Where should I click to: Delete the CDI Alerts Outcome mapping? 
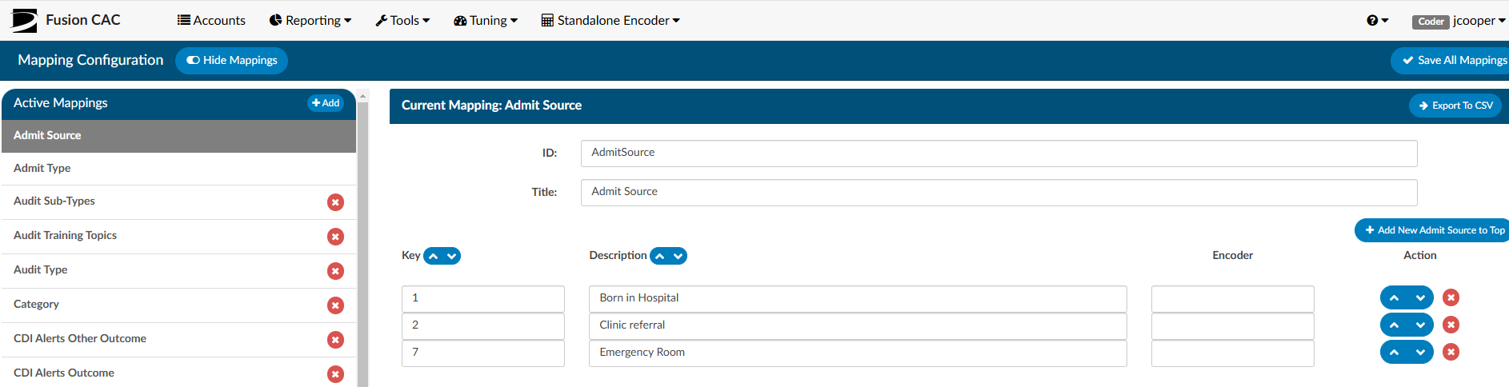pyautogui.click(x=335, y=374)
